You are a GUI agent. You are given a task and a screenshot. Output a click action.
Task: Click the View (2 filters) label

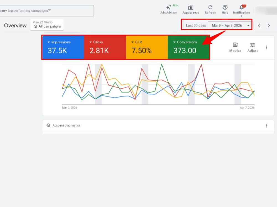[x=43, y=22]
